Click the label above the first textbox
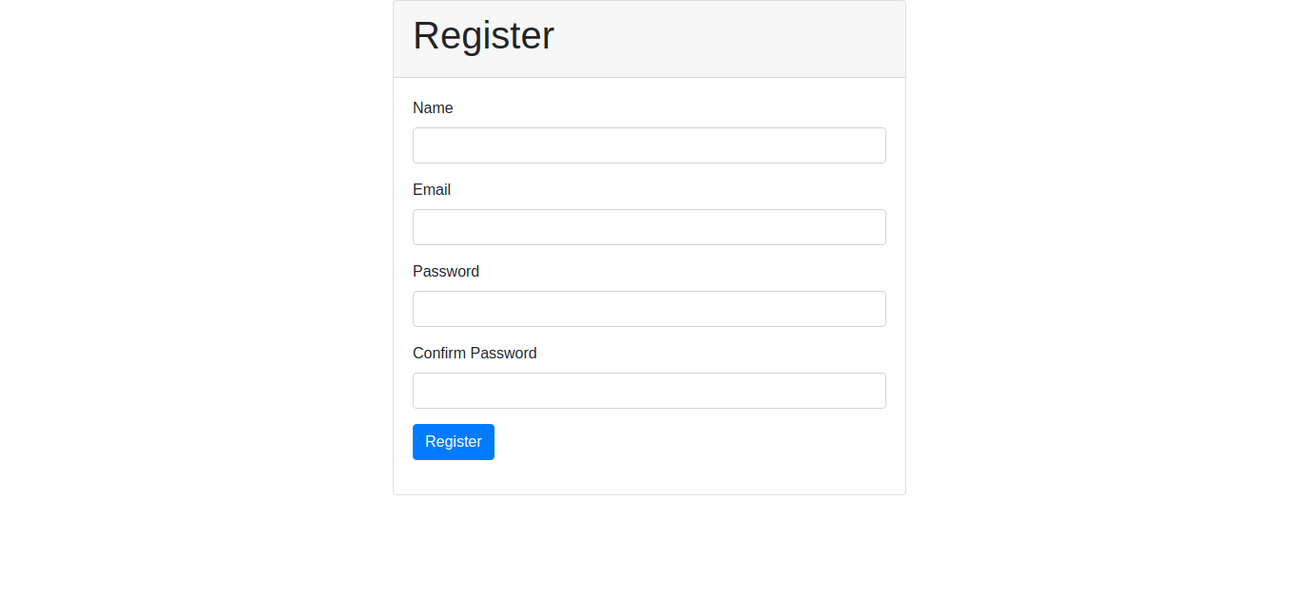 [433, 108]
